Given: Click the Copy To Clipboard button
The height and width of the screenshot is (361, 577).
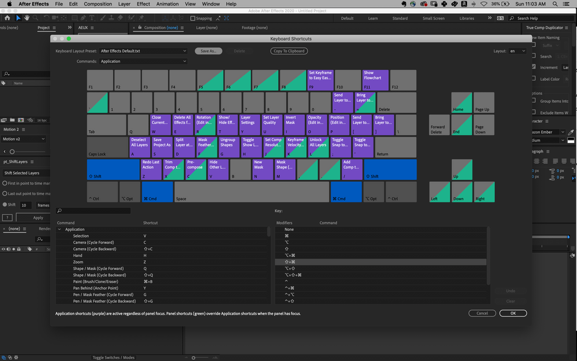Looking at the screenshot, I should [289, 51].
